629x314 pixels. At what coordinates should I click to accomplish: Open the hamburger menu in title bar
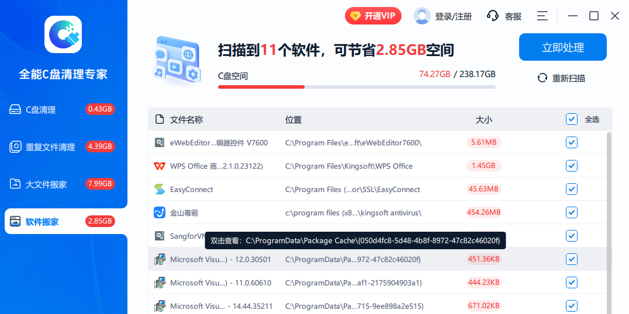[542, 16]
